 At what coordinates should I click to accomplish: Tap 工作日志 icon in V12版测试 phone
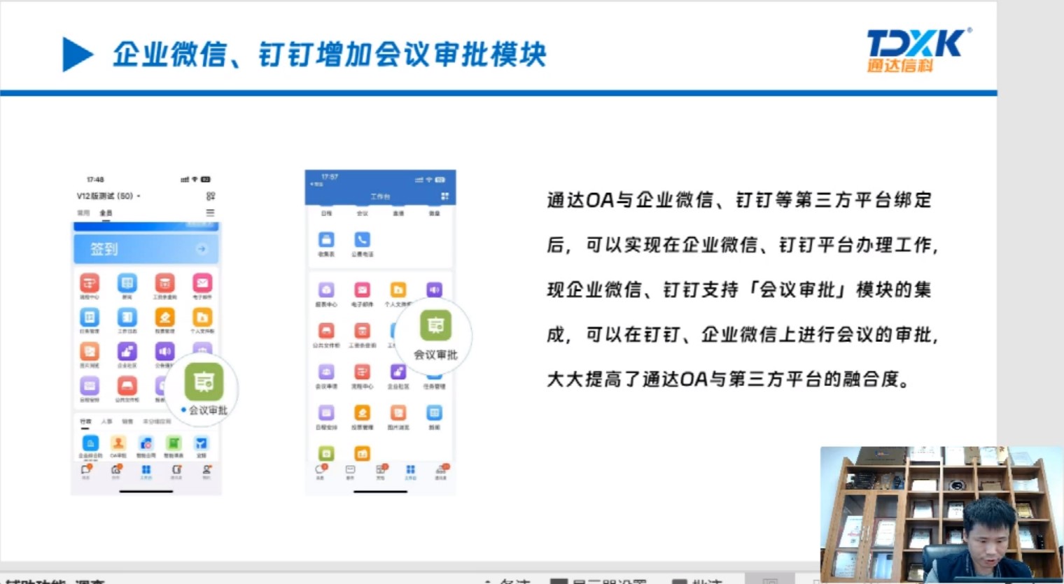pyautogui.click(x=127, y=318)
